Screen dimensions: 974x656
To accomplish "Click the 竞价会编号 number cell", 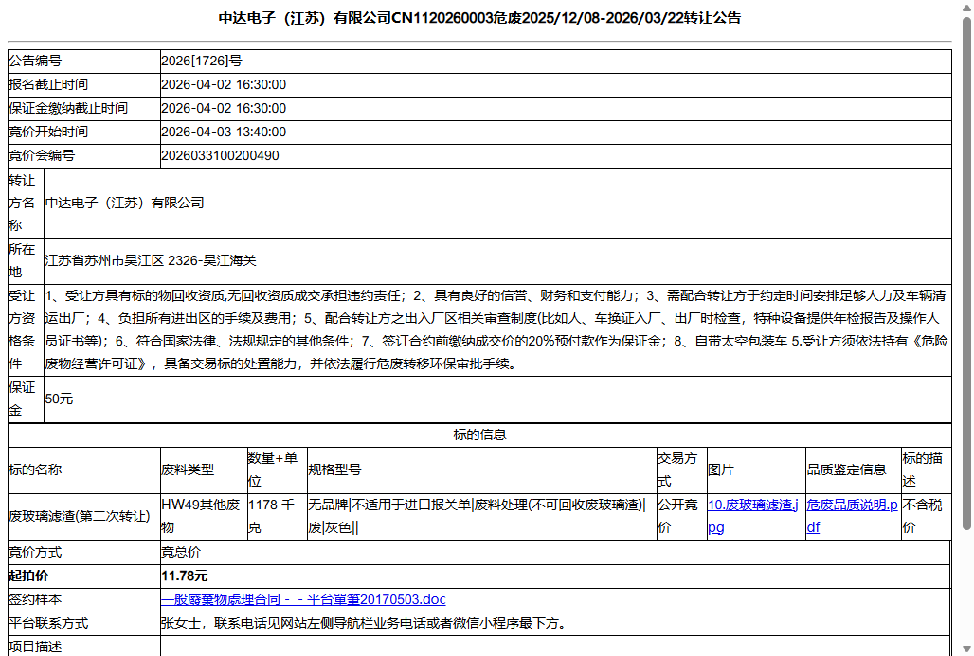I will coord(227,155).
